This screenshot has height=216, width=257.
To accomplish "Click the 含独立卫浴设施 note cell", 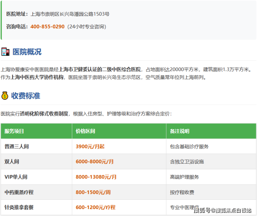I will (x=187, y=162).
